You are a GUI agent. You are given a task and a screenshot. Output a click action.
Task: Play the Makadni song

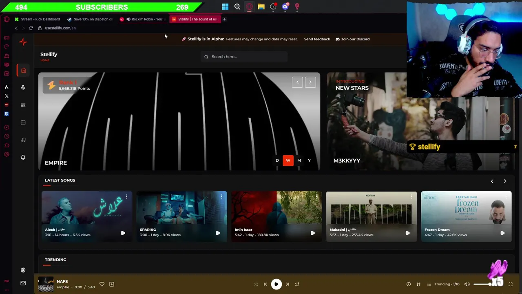tap(407, 233)
